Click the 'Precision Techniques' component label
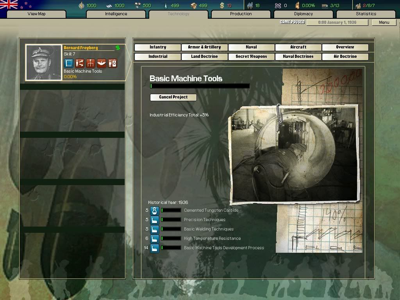The width and height of the screenshot is (400, 300). click(x=205, y=220)
